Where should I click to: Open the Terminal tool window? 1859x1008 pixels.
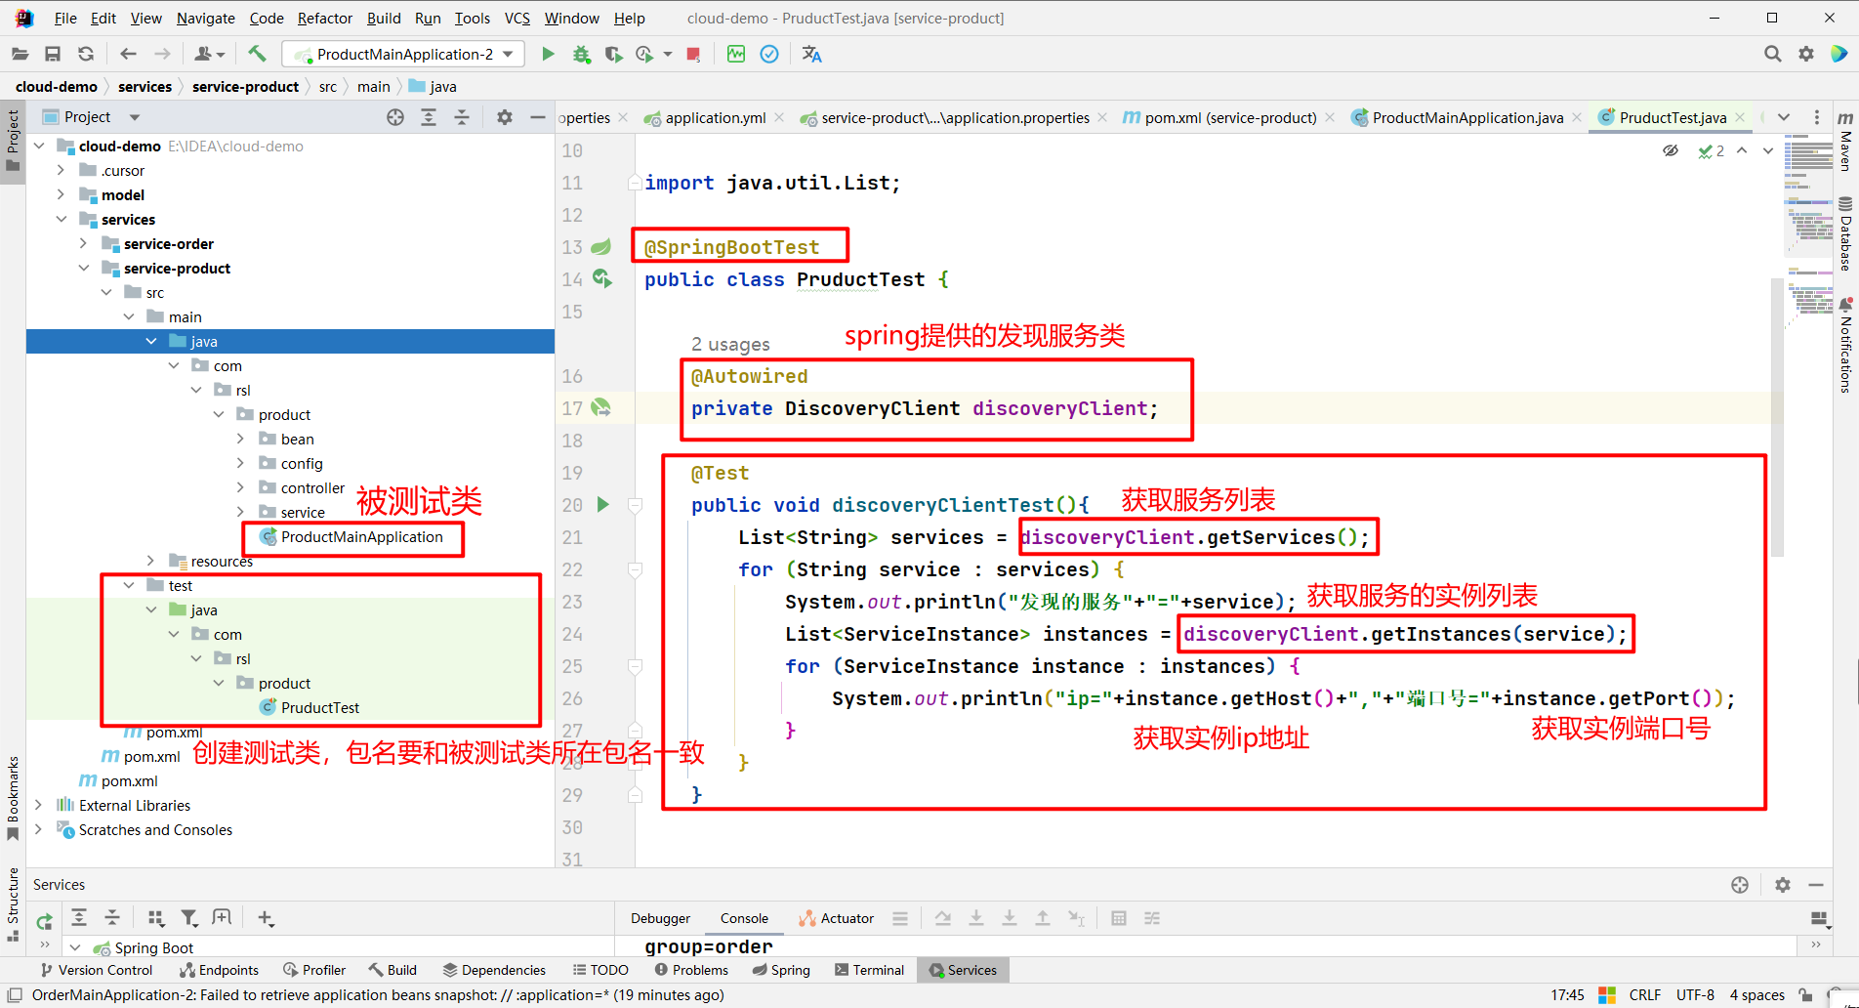(869, 970)
